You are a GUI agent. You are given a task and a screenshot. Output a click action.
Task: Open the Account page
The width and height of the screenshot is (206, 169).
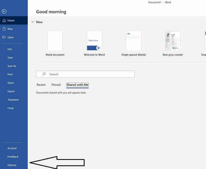point(12,148)
